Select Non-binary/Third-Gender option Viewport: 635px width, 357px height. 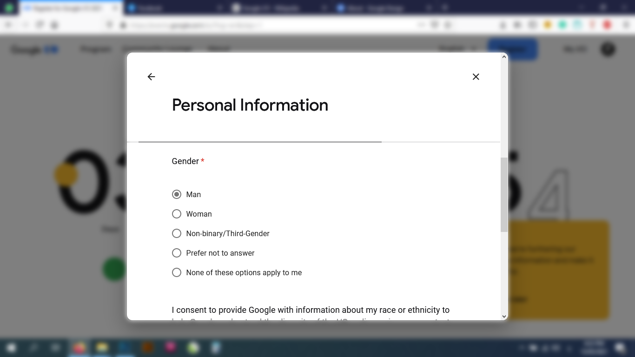(x=177, y=233)
